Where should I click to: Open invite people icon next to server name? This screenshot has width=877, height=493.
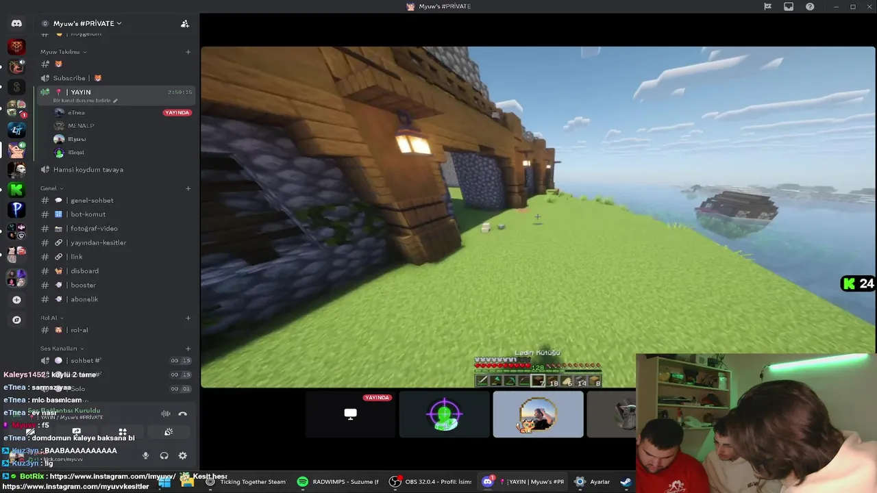[184, 23]
